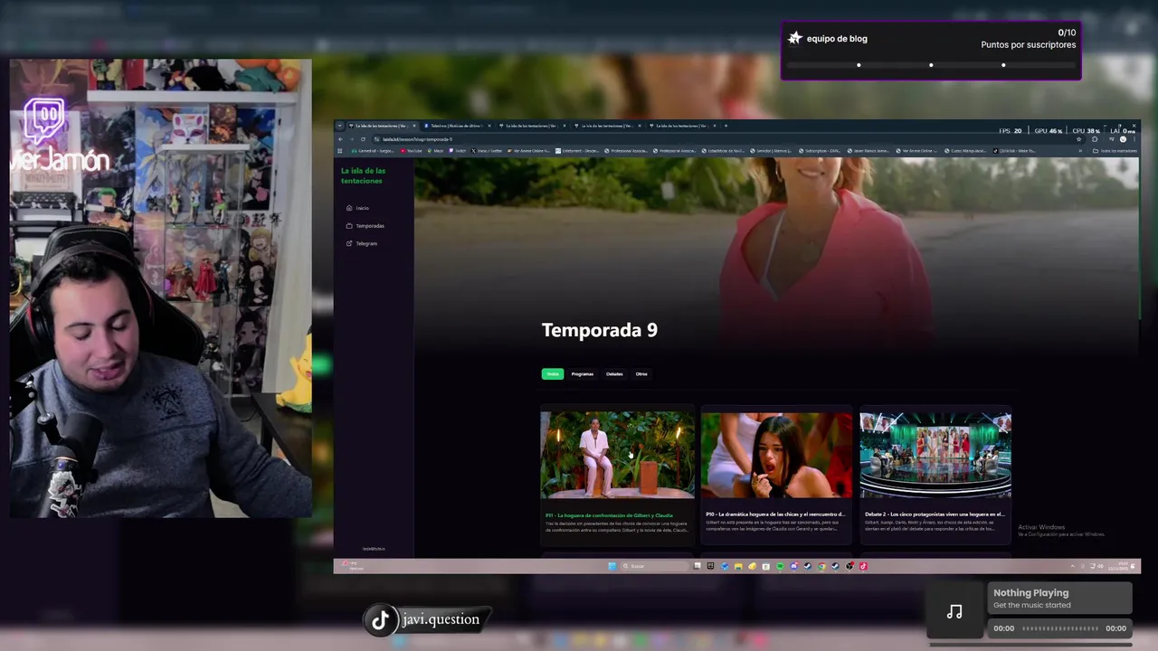This screenshot has width=1158, height=651.
Task: Open Spotify from the taskbar
Action: tap(780, 566)
